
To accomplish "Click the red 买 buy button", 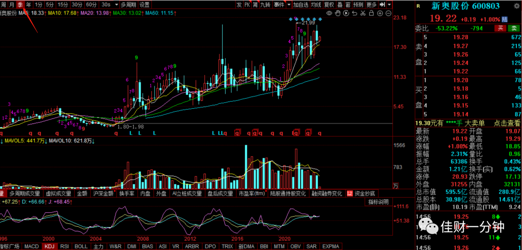I will 500,29.
